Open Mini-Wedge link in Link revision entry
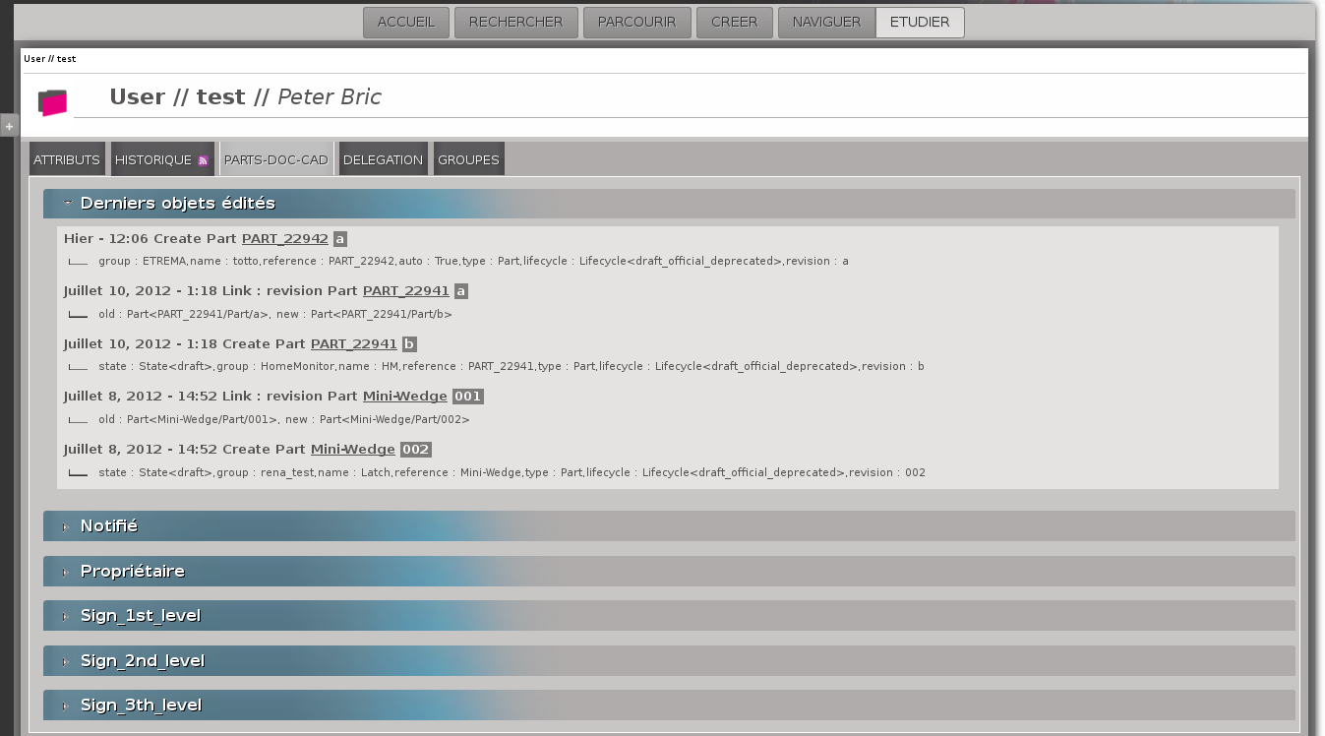1325x736 pixels. (405, 397)
